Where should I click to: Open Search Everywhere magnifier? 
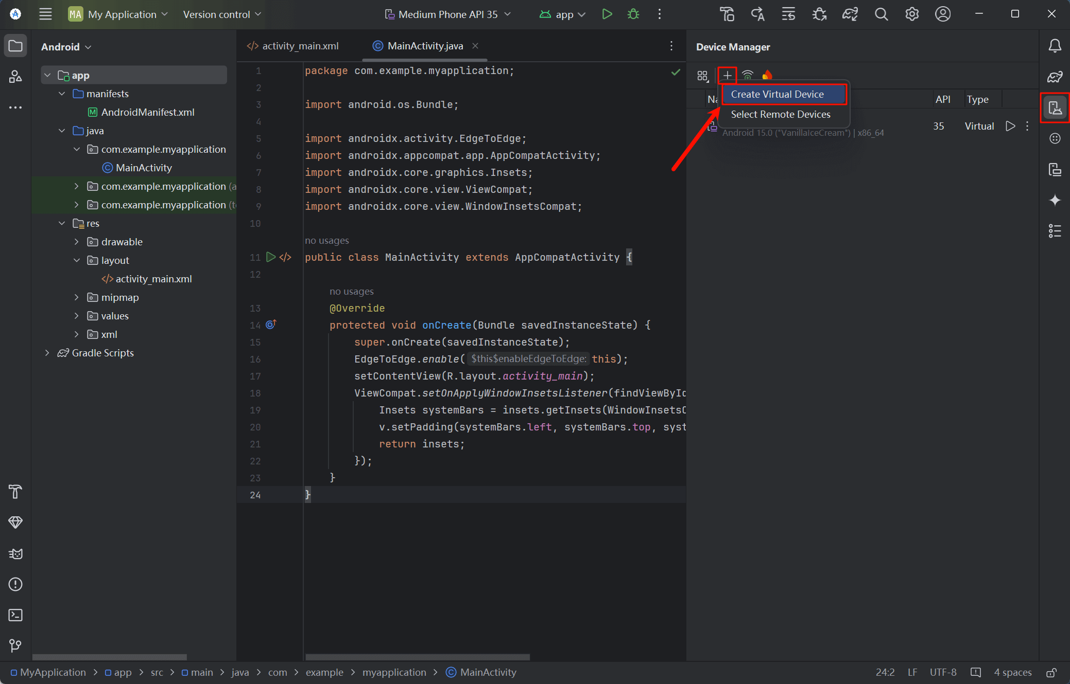tap(881, 14)
